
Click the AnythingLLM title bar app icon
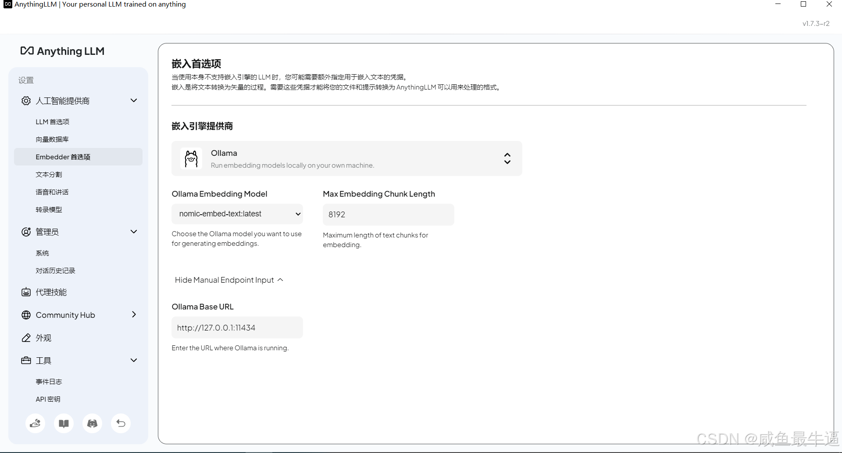tap(7, 4)
